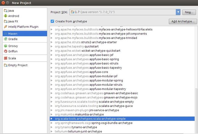Select Android project type
Screen dimensions: 198x134
25,16
